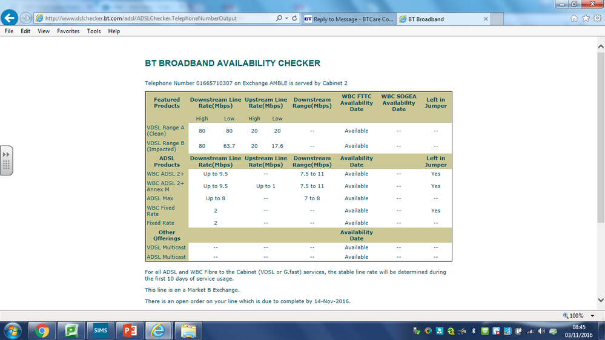Click the power plug battery tray icon
The width and height of the screenshot is (605, 340).
click(518, 331)
